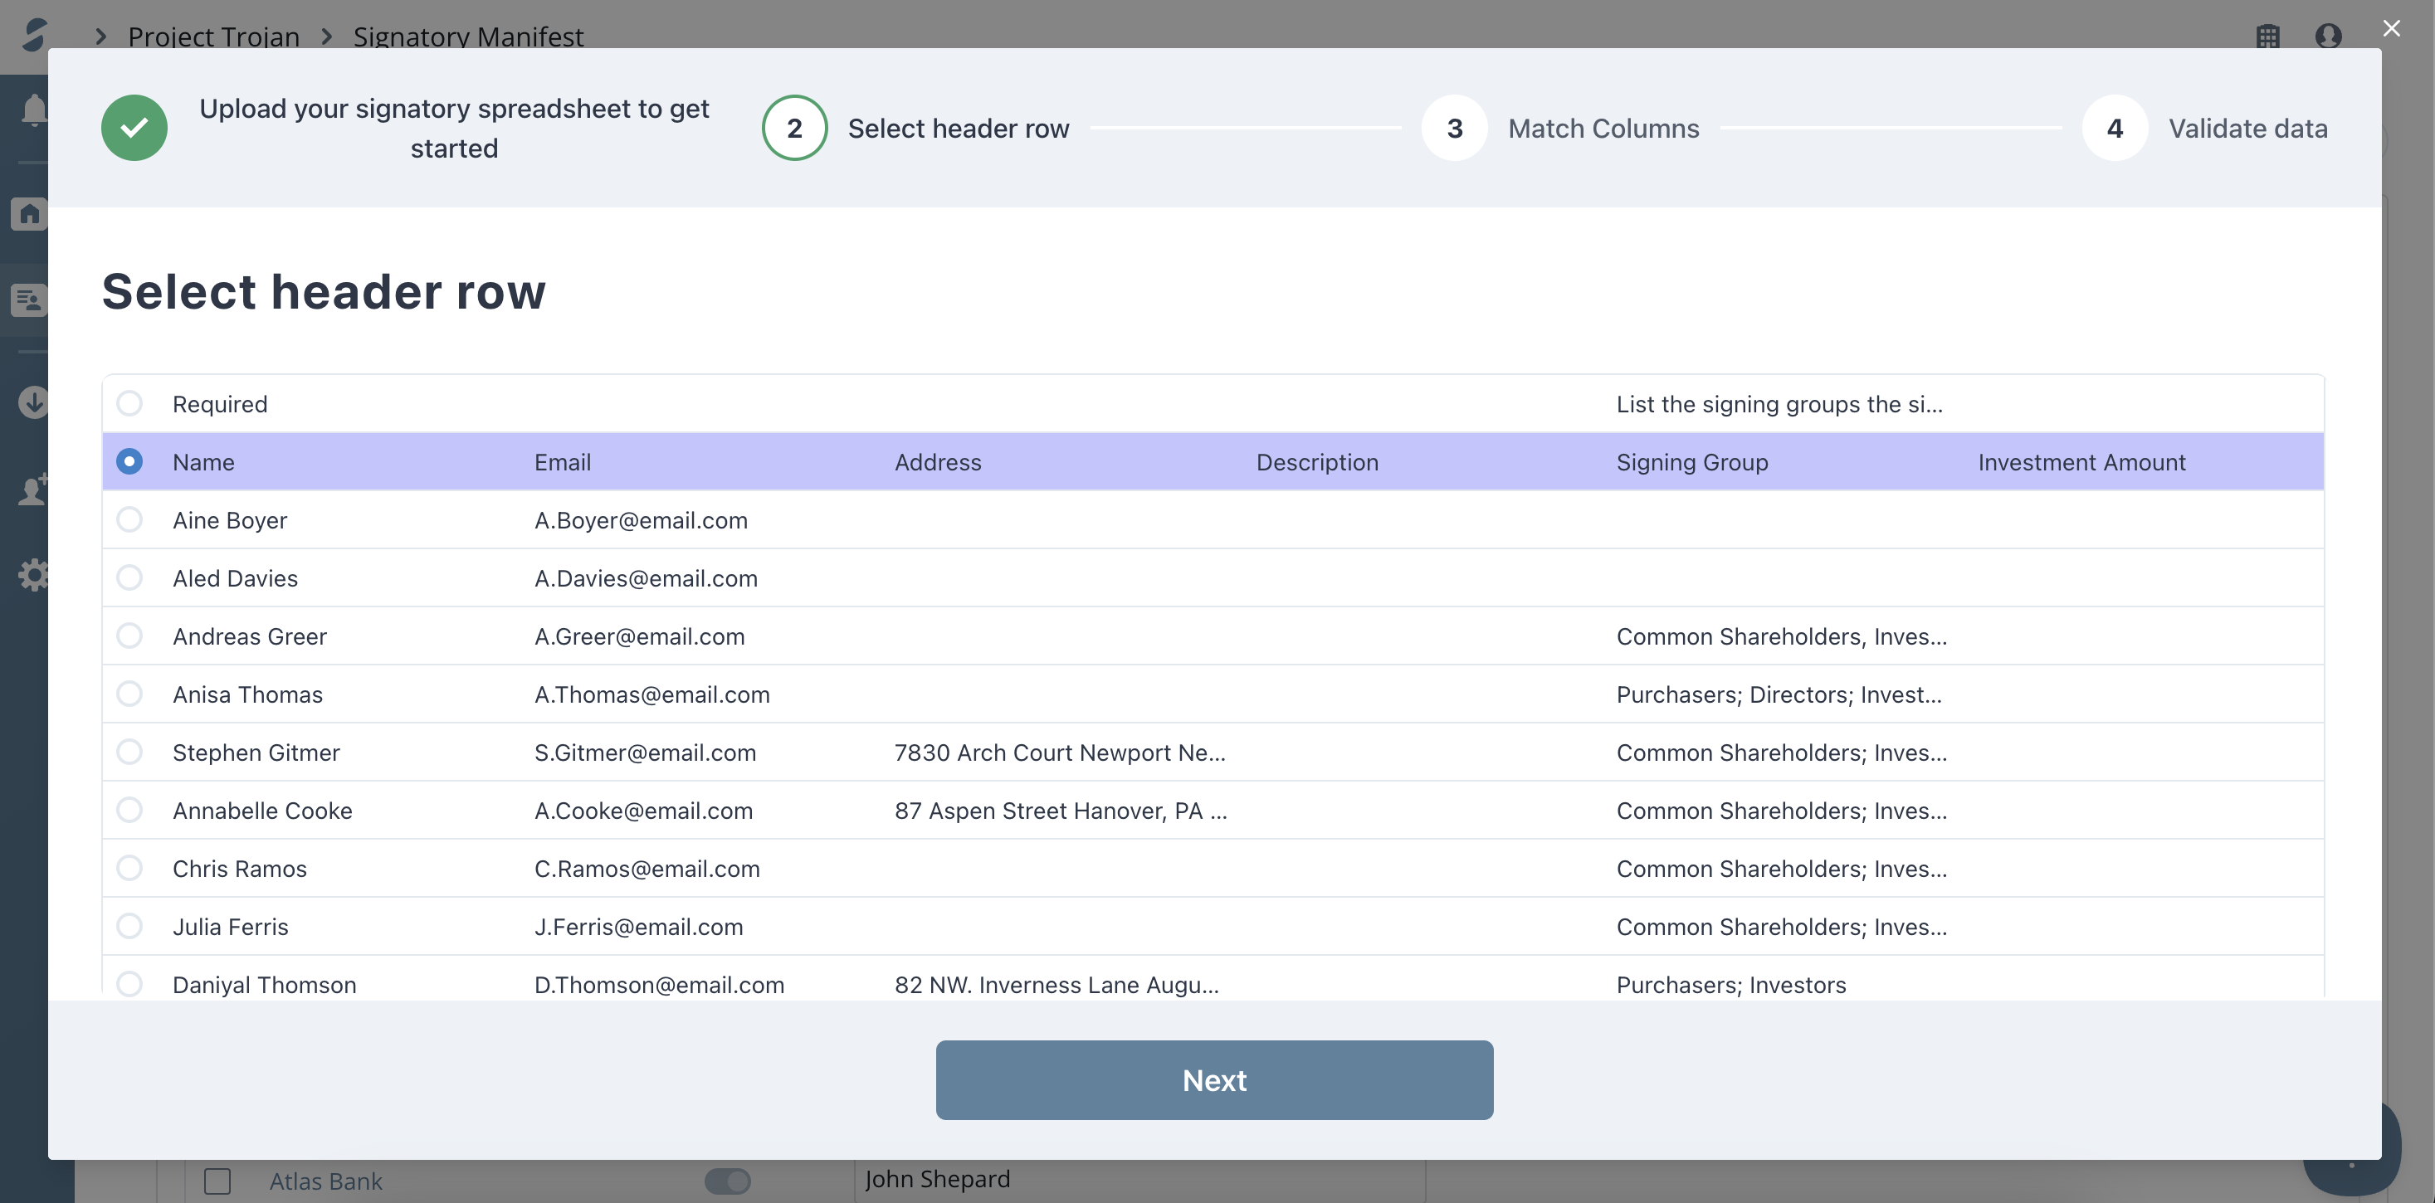The height and width of the screenshot is (1203, 2435).
Task: Select the Aine Boyer row as header
Action: click(x=129, y=519)
